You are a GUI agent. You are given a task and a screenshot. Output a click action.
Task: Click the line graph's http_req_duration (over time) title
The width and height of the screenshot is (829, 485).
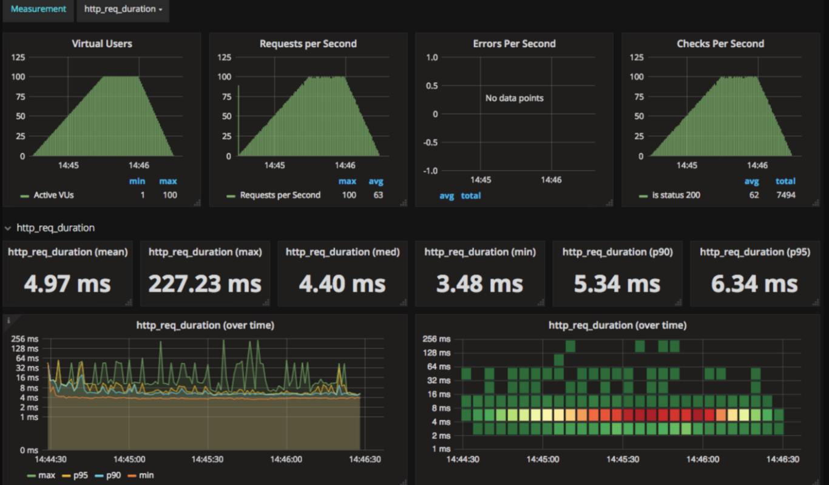pyautogui.click(x=205, y=325)
